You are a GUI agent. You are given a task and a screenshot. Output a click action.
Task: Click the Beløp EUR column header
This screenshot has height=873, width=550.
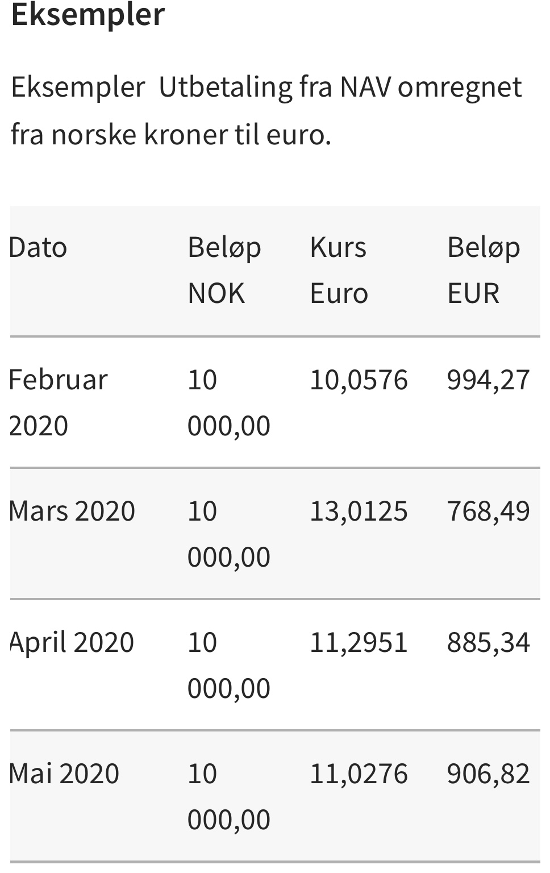(x=484, y=271)
